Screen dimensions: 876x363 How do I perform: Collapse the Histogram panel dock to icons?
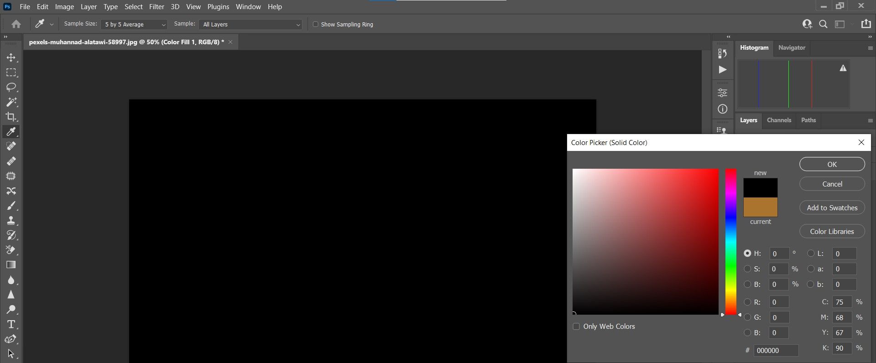[870, 37]
